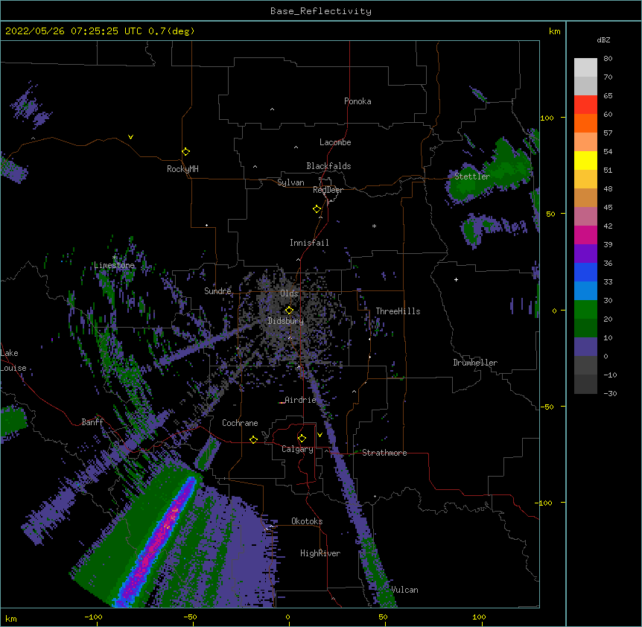Screen dimensions: 642x627
Task: Click the Ponoka city label
Action: pyautogui.click(x=357, y=101)
